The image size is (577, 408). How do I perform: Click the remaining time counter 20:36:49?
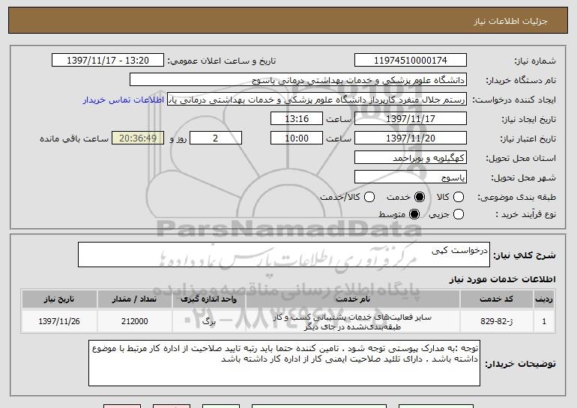138,138
